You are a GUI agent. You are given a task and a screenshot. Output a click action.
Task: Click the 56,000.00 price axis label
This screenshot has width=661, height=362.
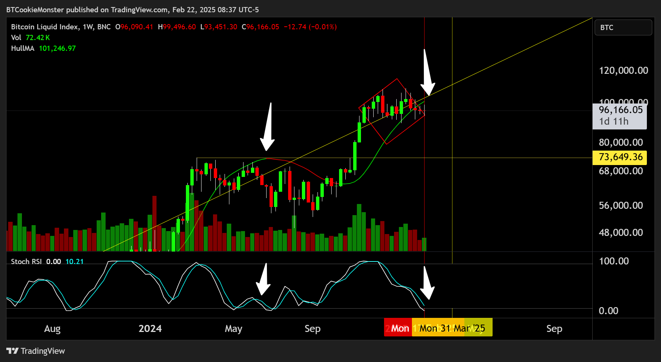click(620, 205)
